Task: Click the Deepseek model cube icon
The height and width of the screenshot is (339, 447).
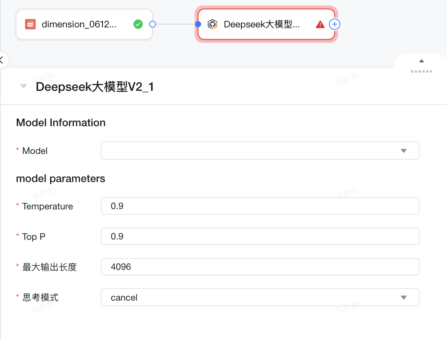Action: (212, 24)
